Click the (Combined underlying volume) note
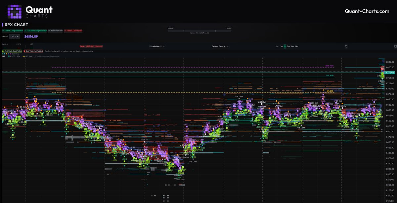The image size is (397, 203). click(x=47, y=56)
